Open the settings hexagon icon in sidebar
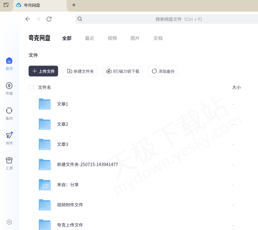Image resolution: width=258 pixels, height=230 pixels. (x=9, y=222)
